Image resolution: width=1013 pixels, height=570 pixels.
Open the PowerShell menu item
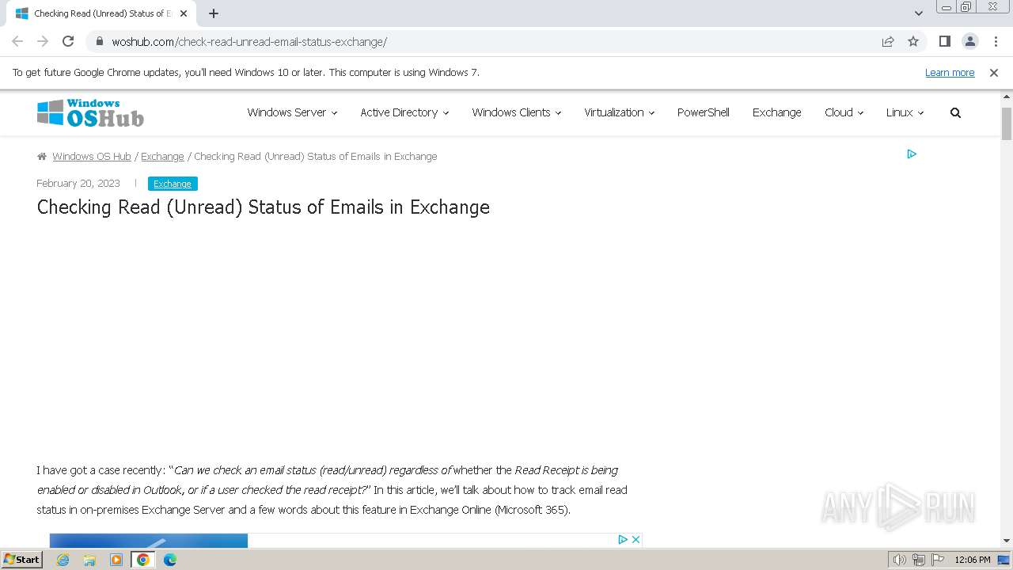(x=704, y=112)
